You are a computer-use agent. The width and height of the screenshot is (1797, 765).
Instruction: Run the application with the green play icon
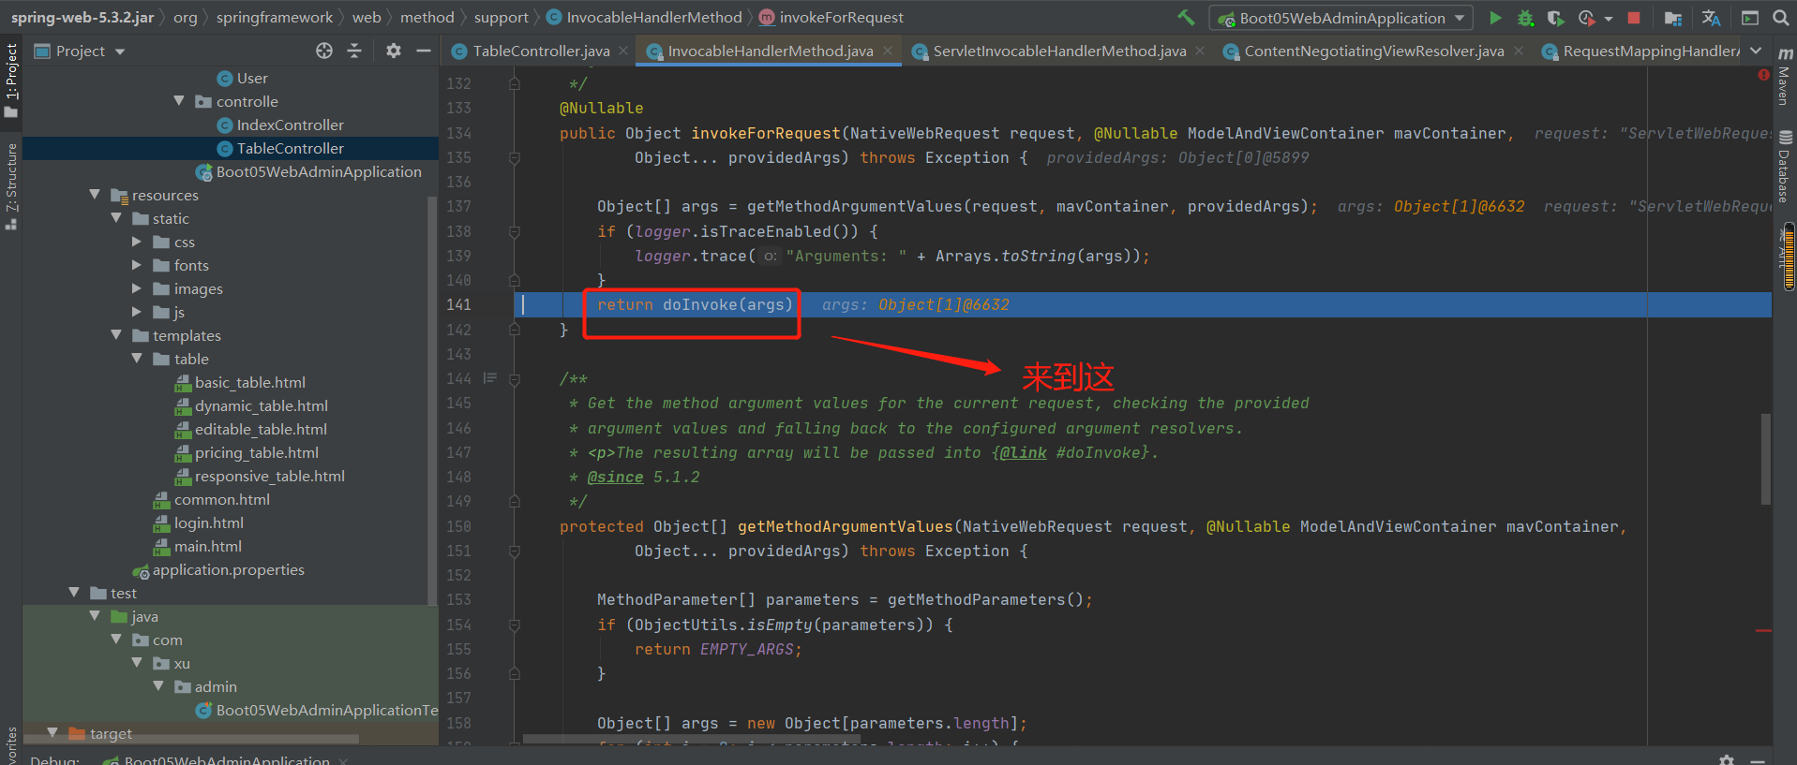pos(1495,18)
